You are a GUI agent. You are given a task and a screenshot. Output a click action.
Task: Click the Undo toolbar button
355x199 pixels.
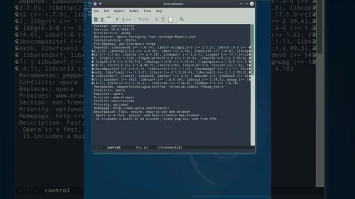click(144, 19)
